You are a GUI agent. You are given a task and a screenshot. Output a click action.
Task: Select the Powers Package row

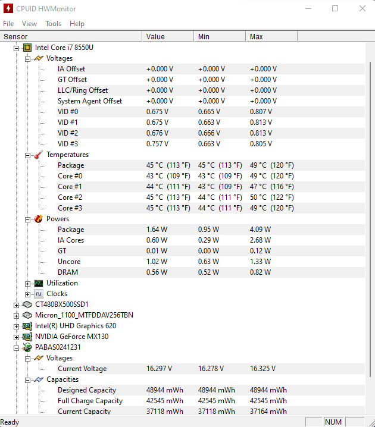click(x=210, y=230)
